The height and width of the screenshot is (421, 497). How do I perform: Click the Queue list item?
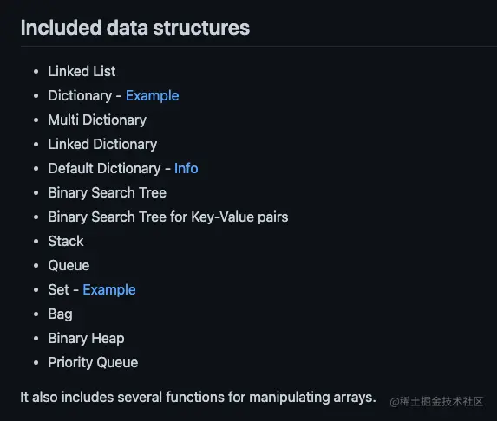click(x=69, y=266)
